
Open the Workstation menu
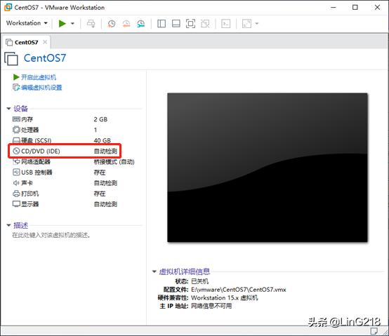click(27, 23)
